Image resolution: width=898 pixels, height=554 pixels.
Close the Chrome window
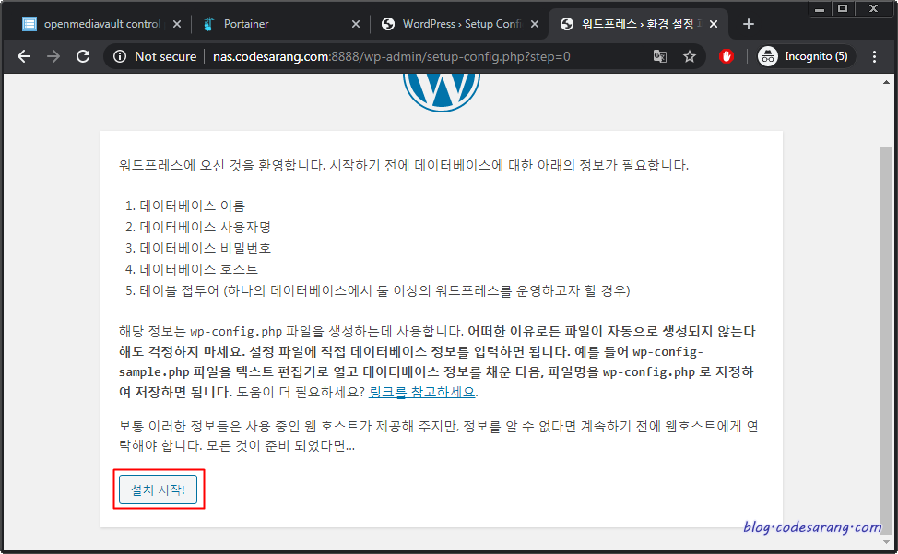[873, 8]
